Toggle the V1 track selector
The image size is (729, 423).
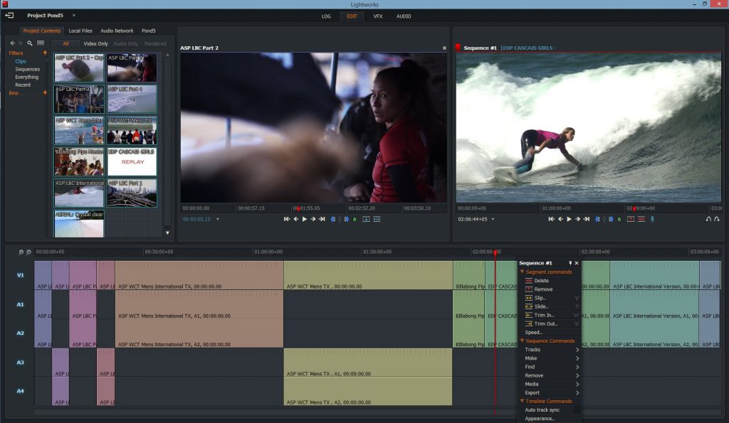[20, 274]
